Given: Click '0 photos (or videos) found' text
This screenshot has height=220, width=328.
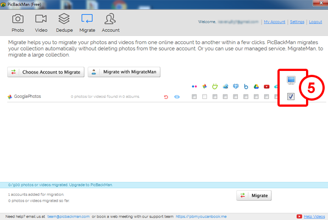Looking at the screenshot, I should (105, 96).
